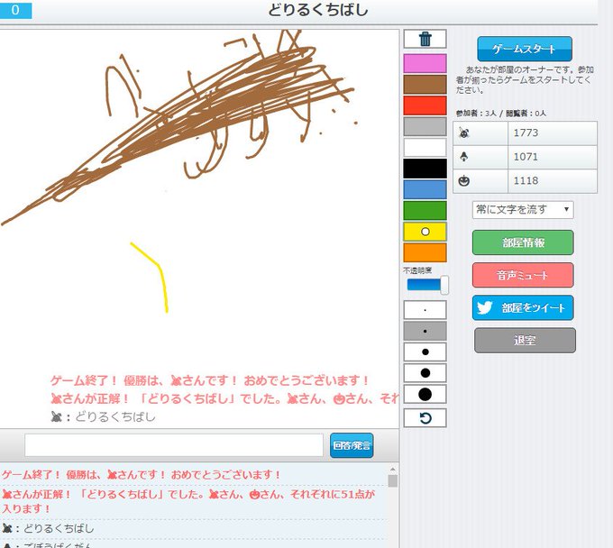Click the blue score counter showing 0
Image resolution: width=613 pixels, height=548 pixels.
tap(15, 10)
